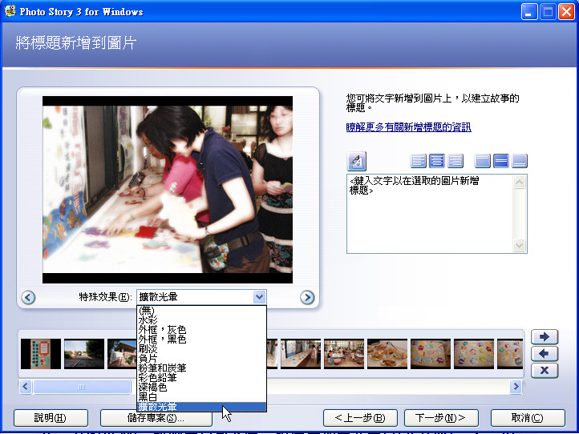Open link 瞭解更多有關新增標題的資訊
The width and height of the screenshot is (579, 434).
[408, 127]
